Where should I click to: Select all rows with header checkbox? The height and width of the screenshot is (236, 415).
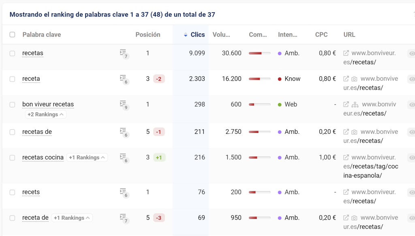click(x=13, y=35)
